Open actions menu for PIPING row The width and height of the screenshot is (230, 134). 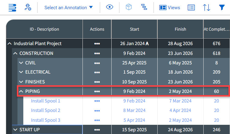tap(97, 91)
